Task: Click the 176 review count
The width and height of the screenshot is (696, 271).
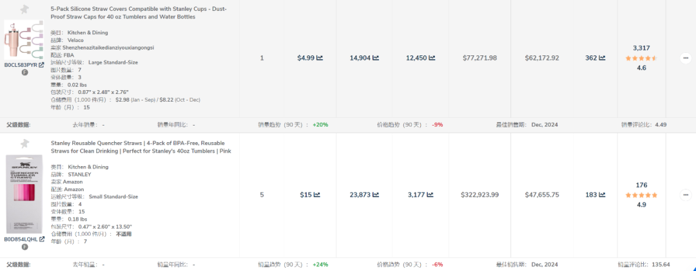Action: click(x=641, y=185)
